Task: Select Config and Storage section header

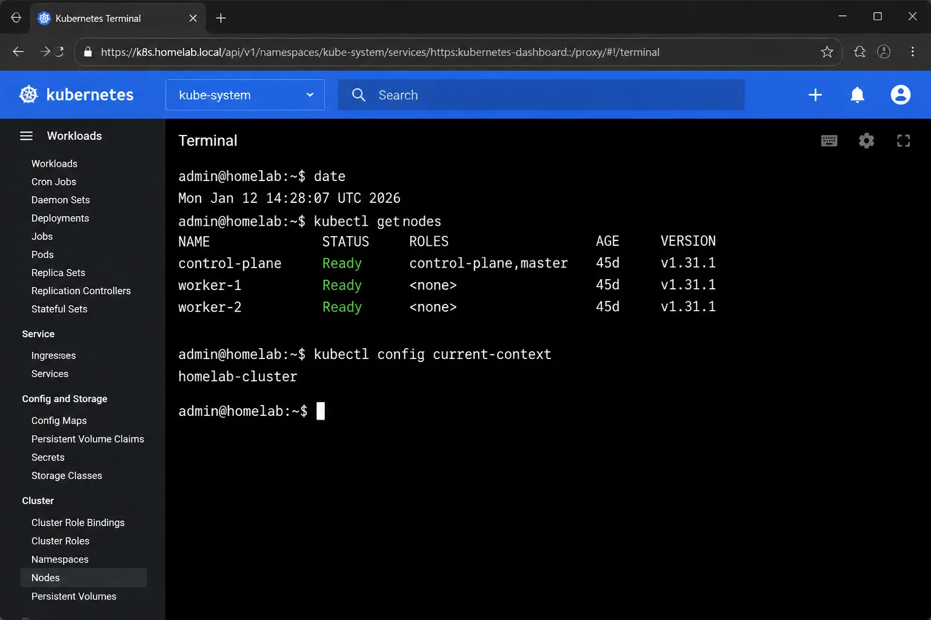Action: pos(64,398)
